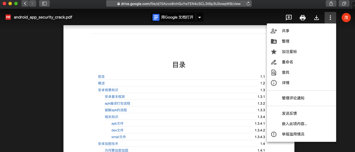Open the 概述 contents link
Viewport: 355px width, 152px height.
[x=101, y=83]
